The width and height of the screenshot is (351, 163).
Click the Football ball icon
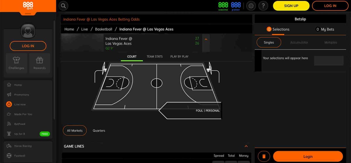point(9,156)
